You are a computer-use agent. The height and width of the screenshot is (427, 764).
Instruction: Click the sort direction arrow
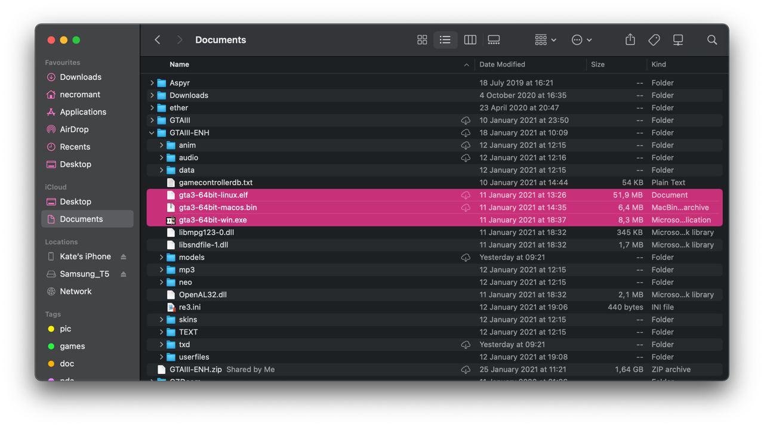[x=466, y=64]
